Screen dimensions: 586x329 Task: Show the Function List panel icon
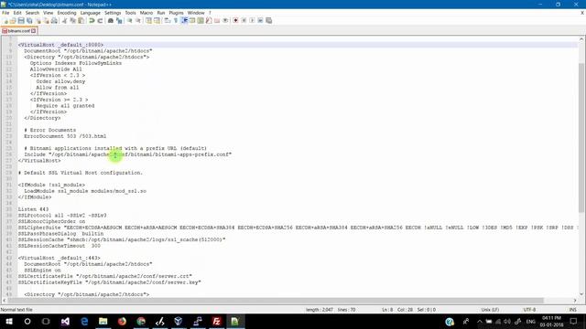[209, 20]
